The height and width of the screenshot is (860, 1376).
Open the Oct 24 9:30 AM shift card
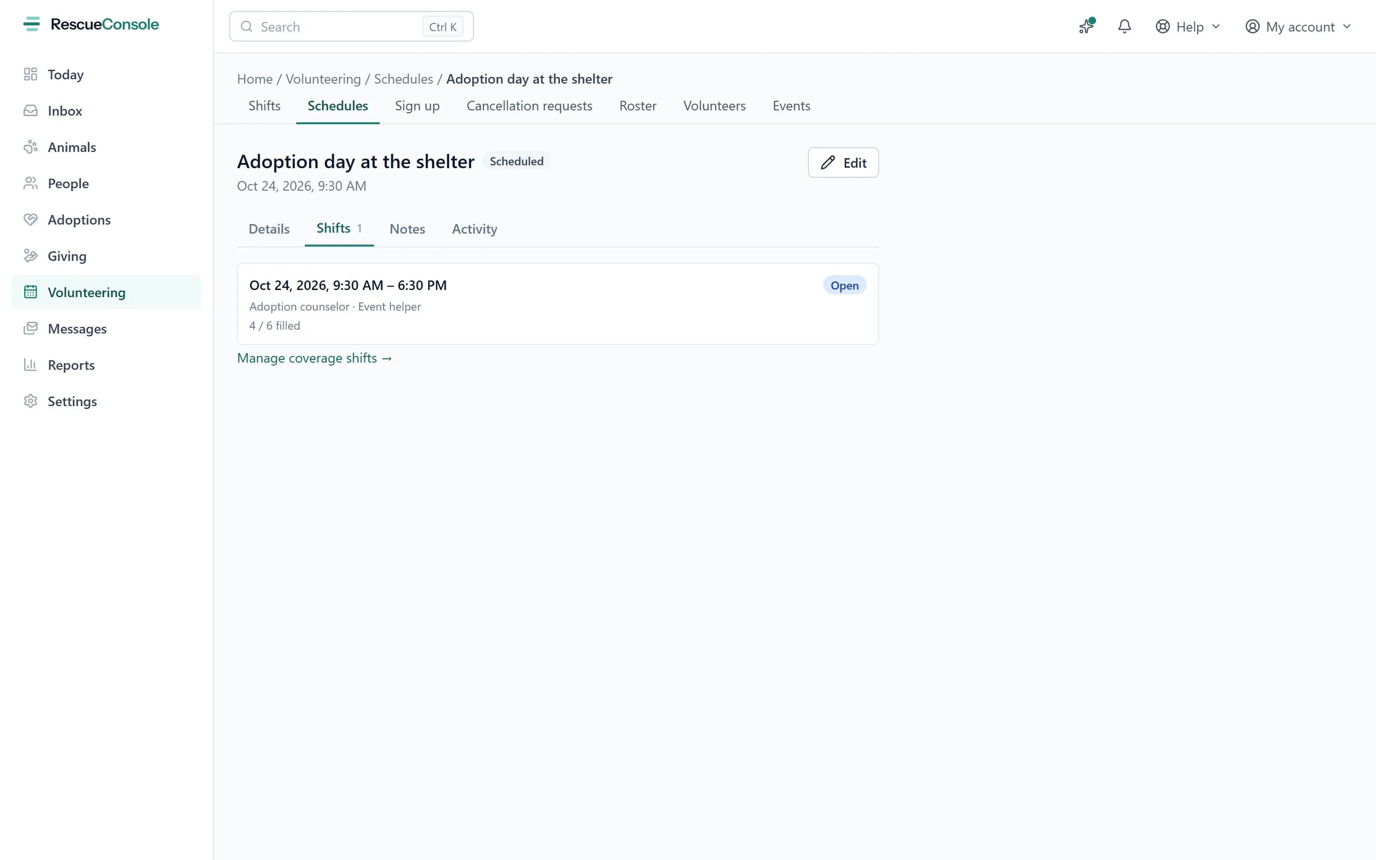[x=558, y=304]
